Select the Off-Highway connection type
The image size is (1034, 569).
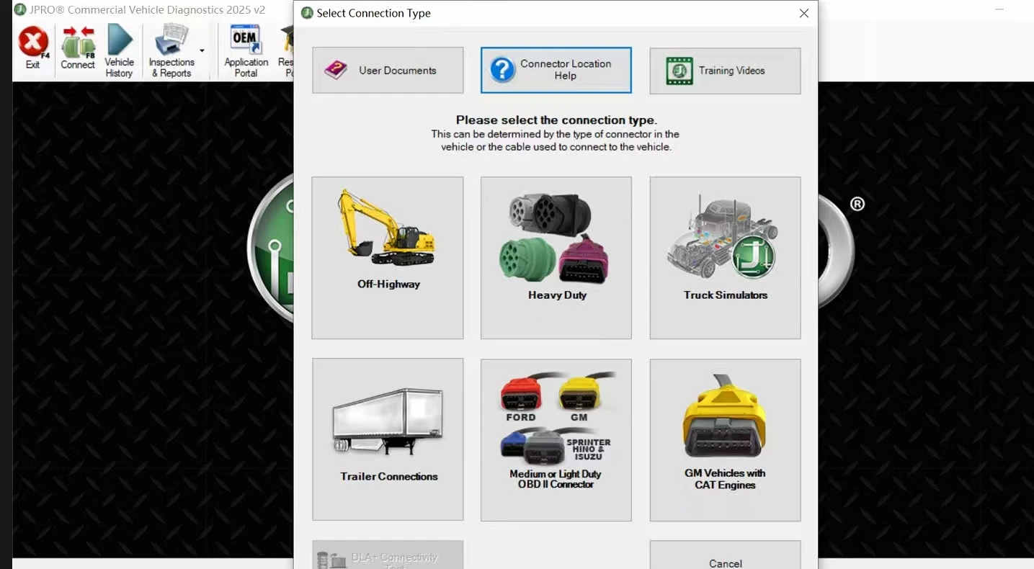coord(388,258)
